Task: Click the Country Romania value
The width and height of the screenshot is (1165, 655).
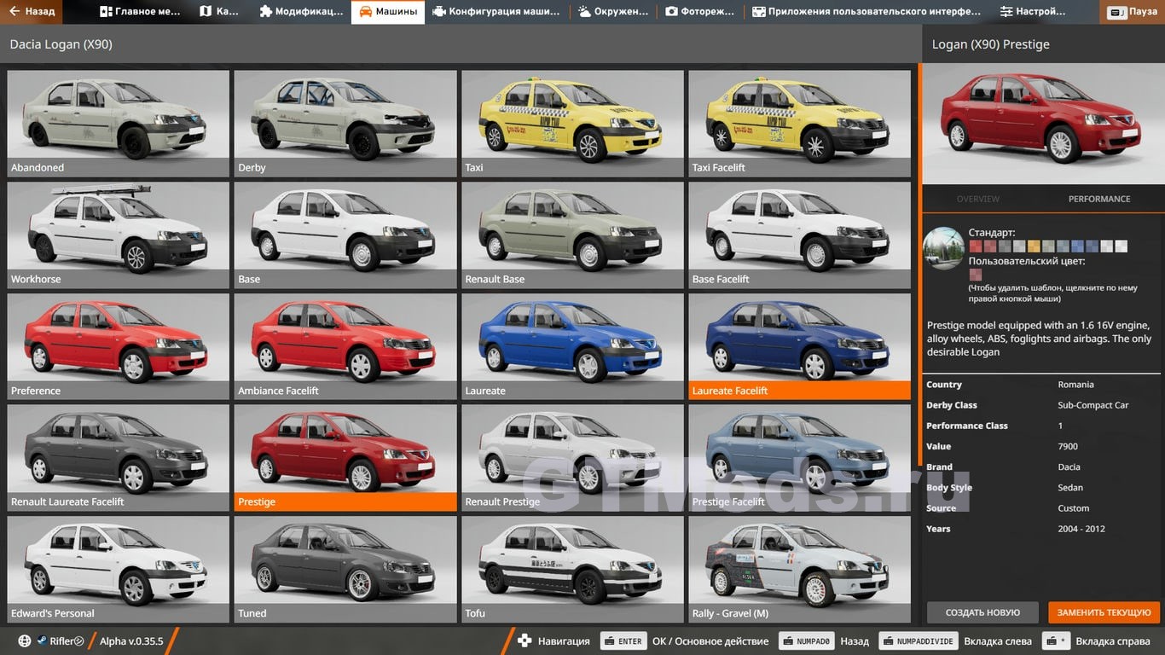Action: click(1075, 385)
